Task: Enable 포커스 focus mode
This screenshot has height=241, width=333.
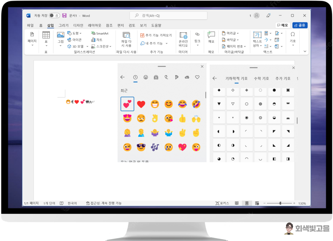Action: tap(222, 203)
